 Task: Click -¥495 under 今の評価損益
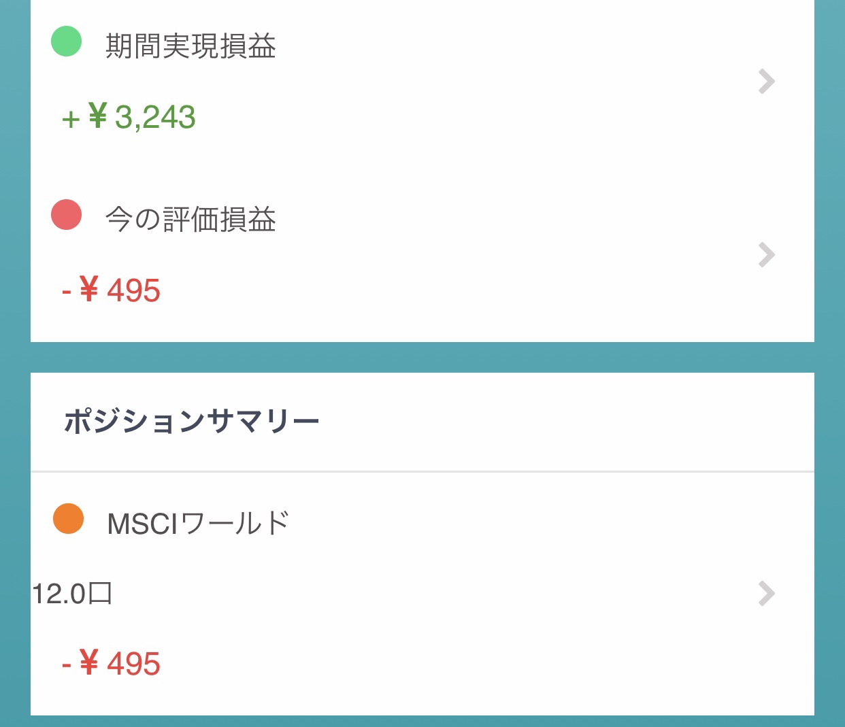click(x=111, y=290)
